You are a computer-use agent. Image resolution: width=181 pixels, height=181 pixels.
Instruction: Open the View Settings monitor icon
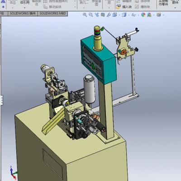tap(159, 14)
